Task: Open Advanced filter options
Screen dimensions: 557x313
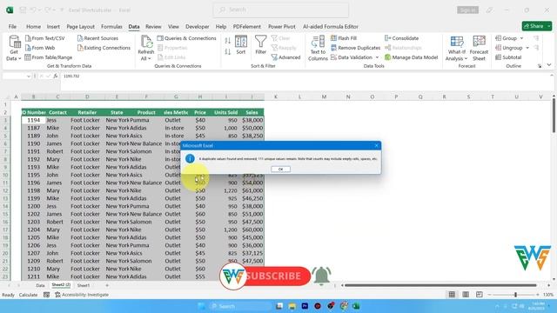Action: [285, 57]
